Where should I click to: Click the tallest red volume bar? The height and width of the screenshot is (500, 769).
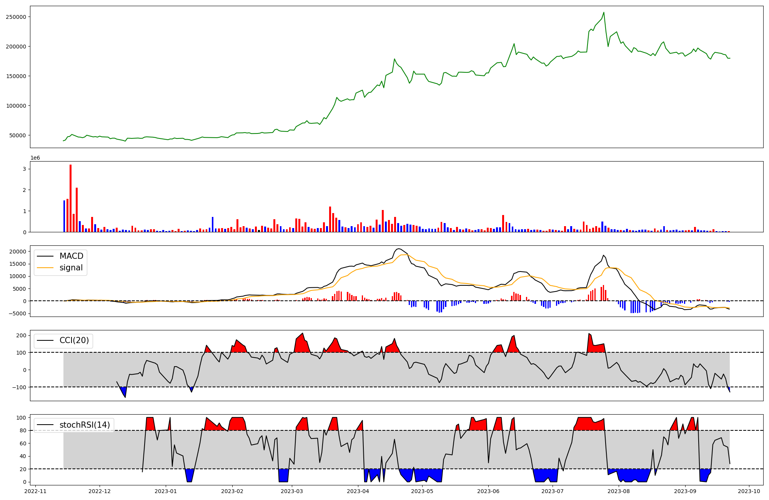70,198
